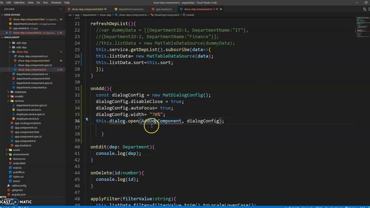Open department.component.spec.ts file
Screen dimensions: 370x208
[x=34, y=83]
